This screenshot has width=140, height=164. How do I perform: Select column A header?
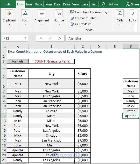pos(18,47)
